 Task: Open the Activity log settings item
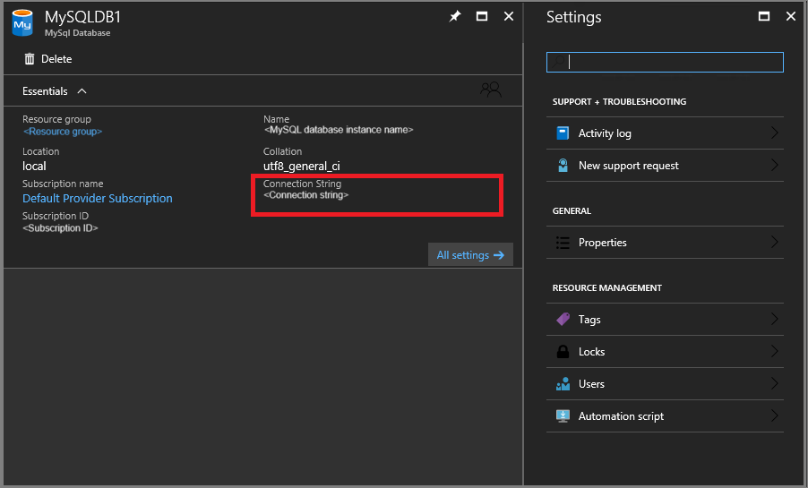coord(605,133)
